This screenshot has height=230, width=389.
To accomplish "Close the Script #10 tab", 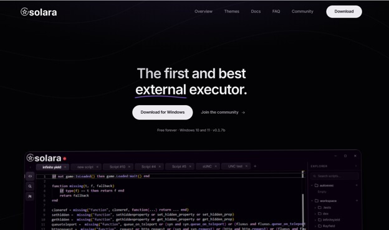I will coord(129,167).
